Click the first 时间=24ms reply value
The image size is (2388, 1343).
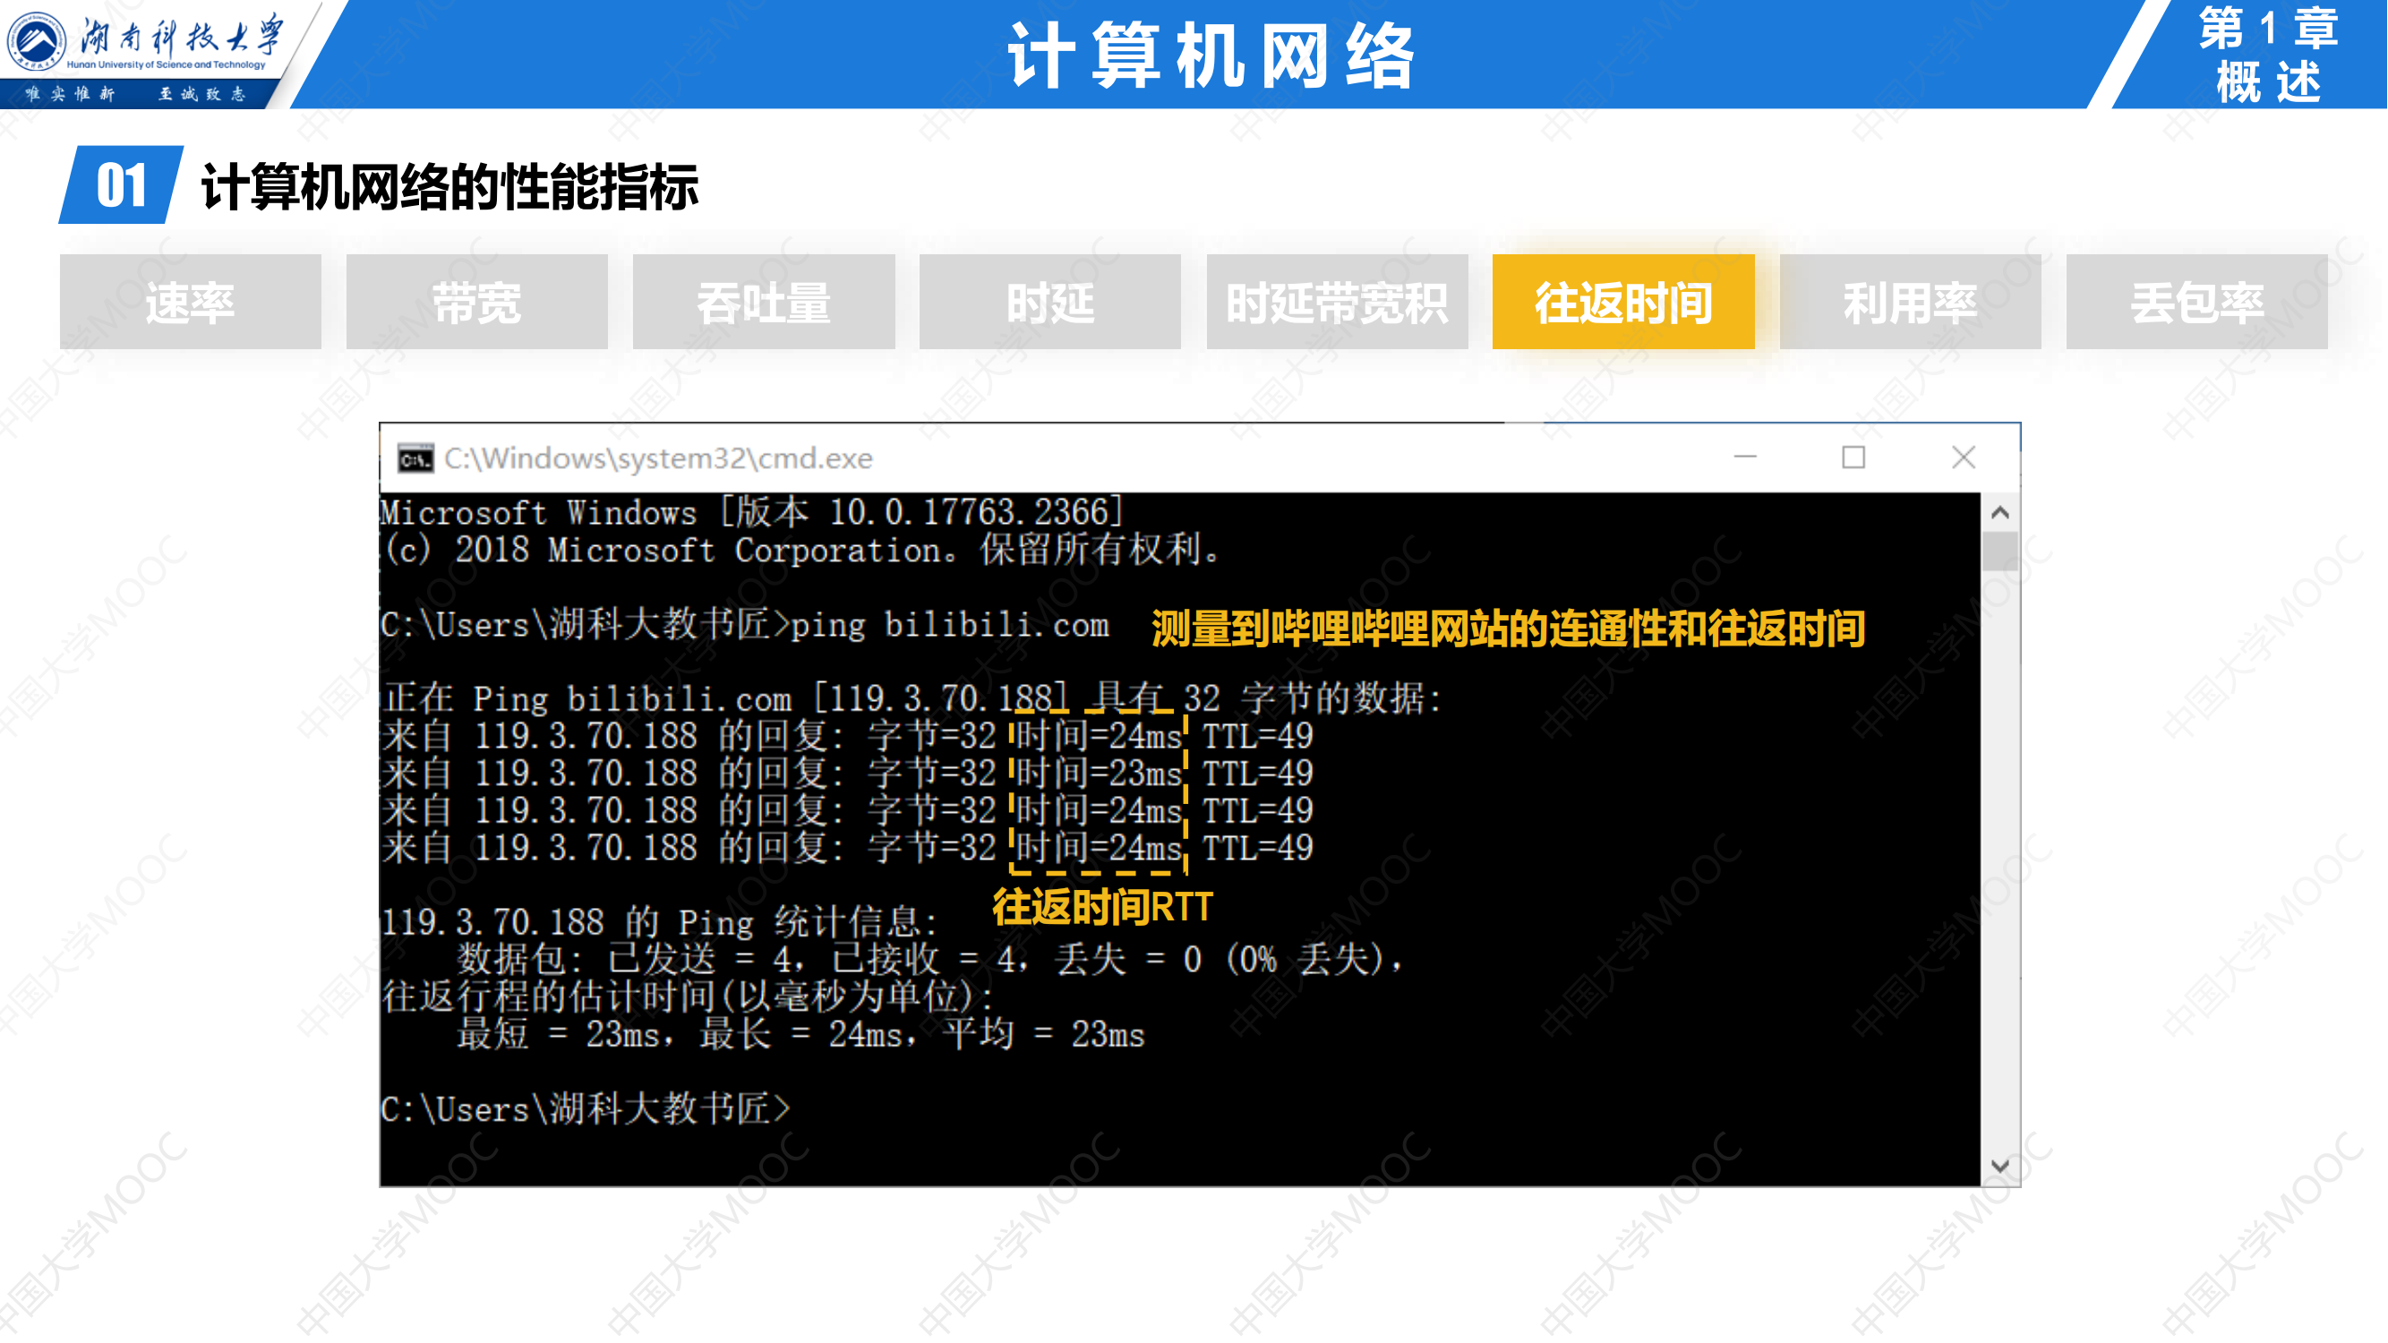pyautogui.click(x=1099, y=736)
